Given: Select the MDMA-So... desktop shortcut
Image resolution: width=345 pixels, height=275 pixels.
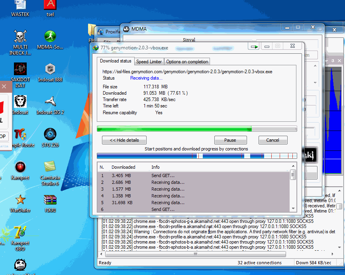Looking at the screenshot, I should click(x=50, y=39).
